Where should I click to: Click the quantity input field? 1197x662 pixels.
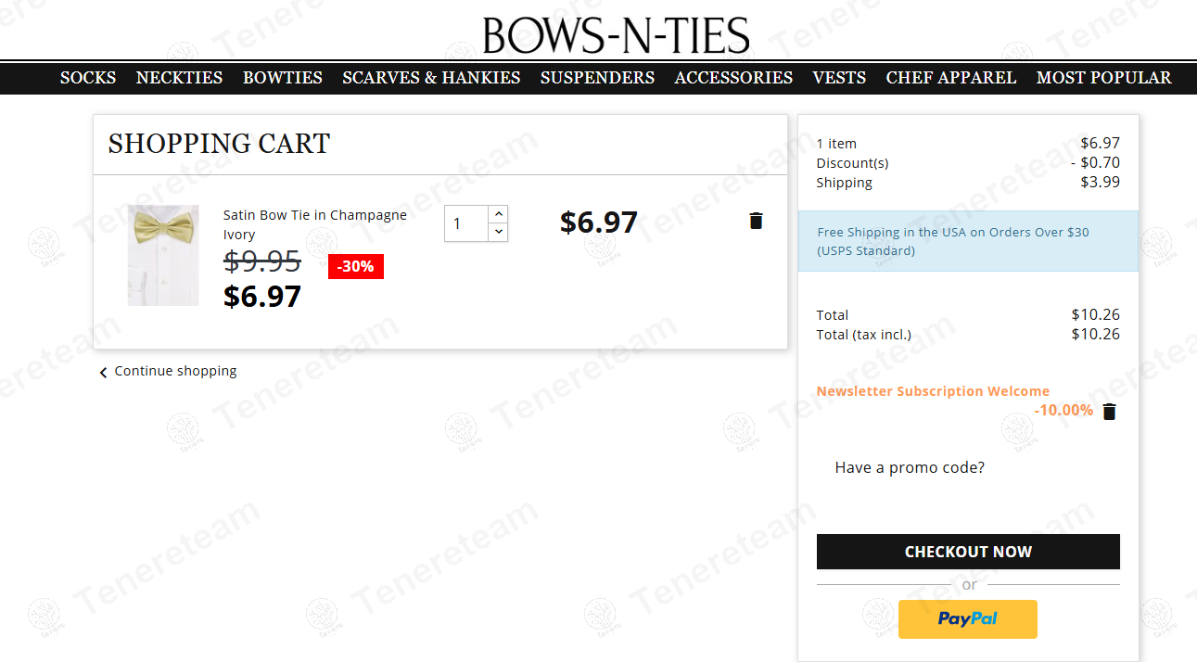466,223
